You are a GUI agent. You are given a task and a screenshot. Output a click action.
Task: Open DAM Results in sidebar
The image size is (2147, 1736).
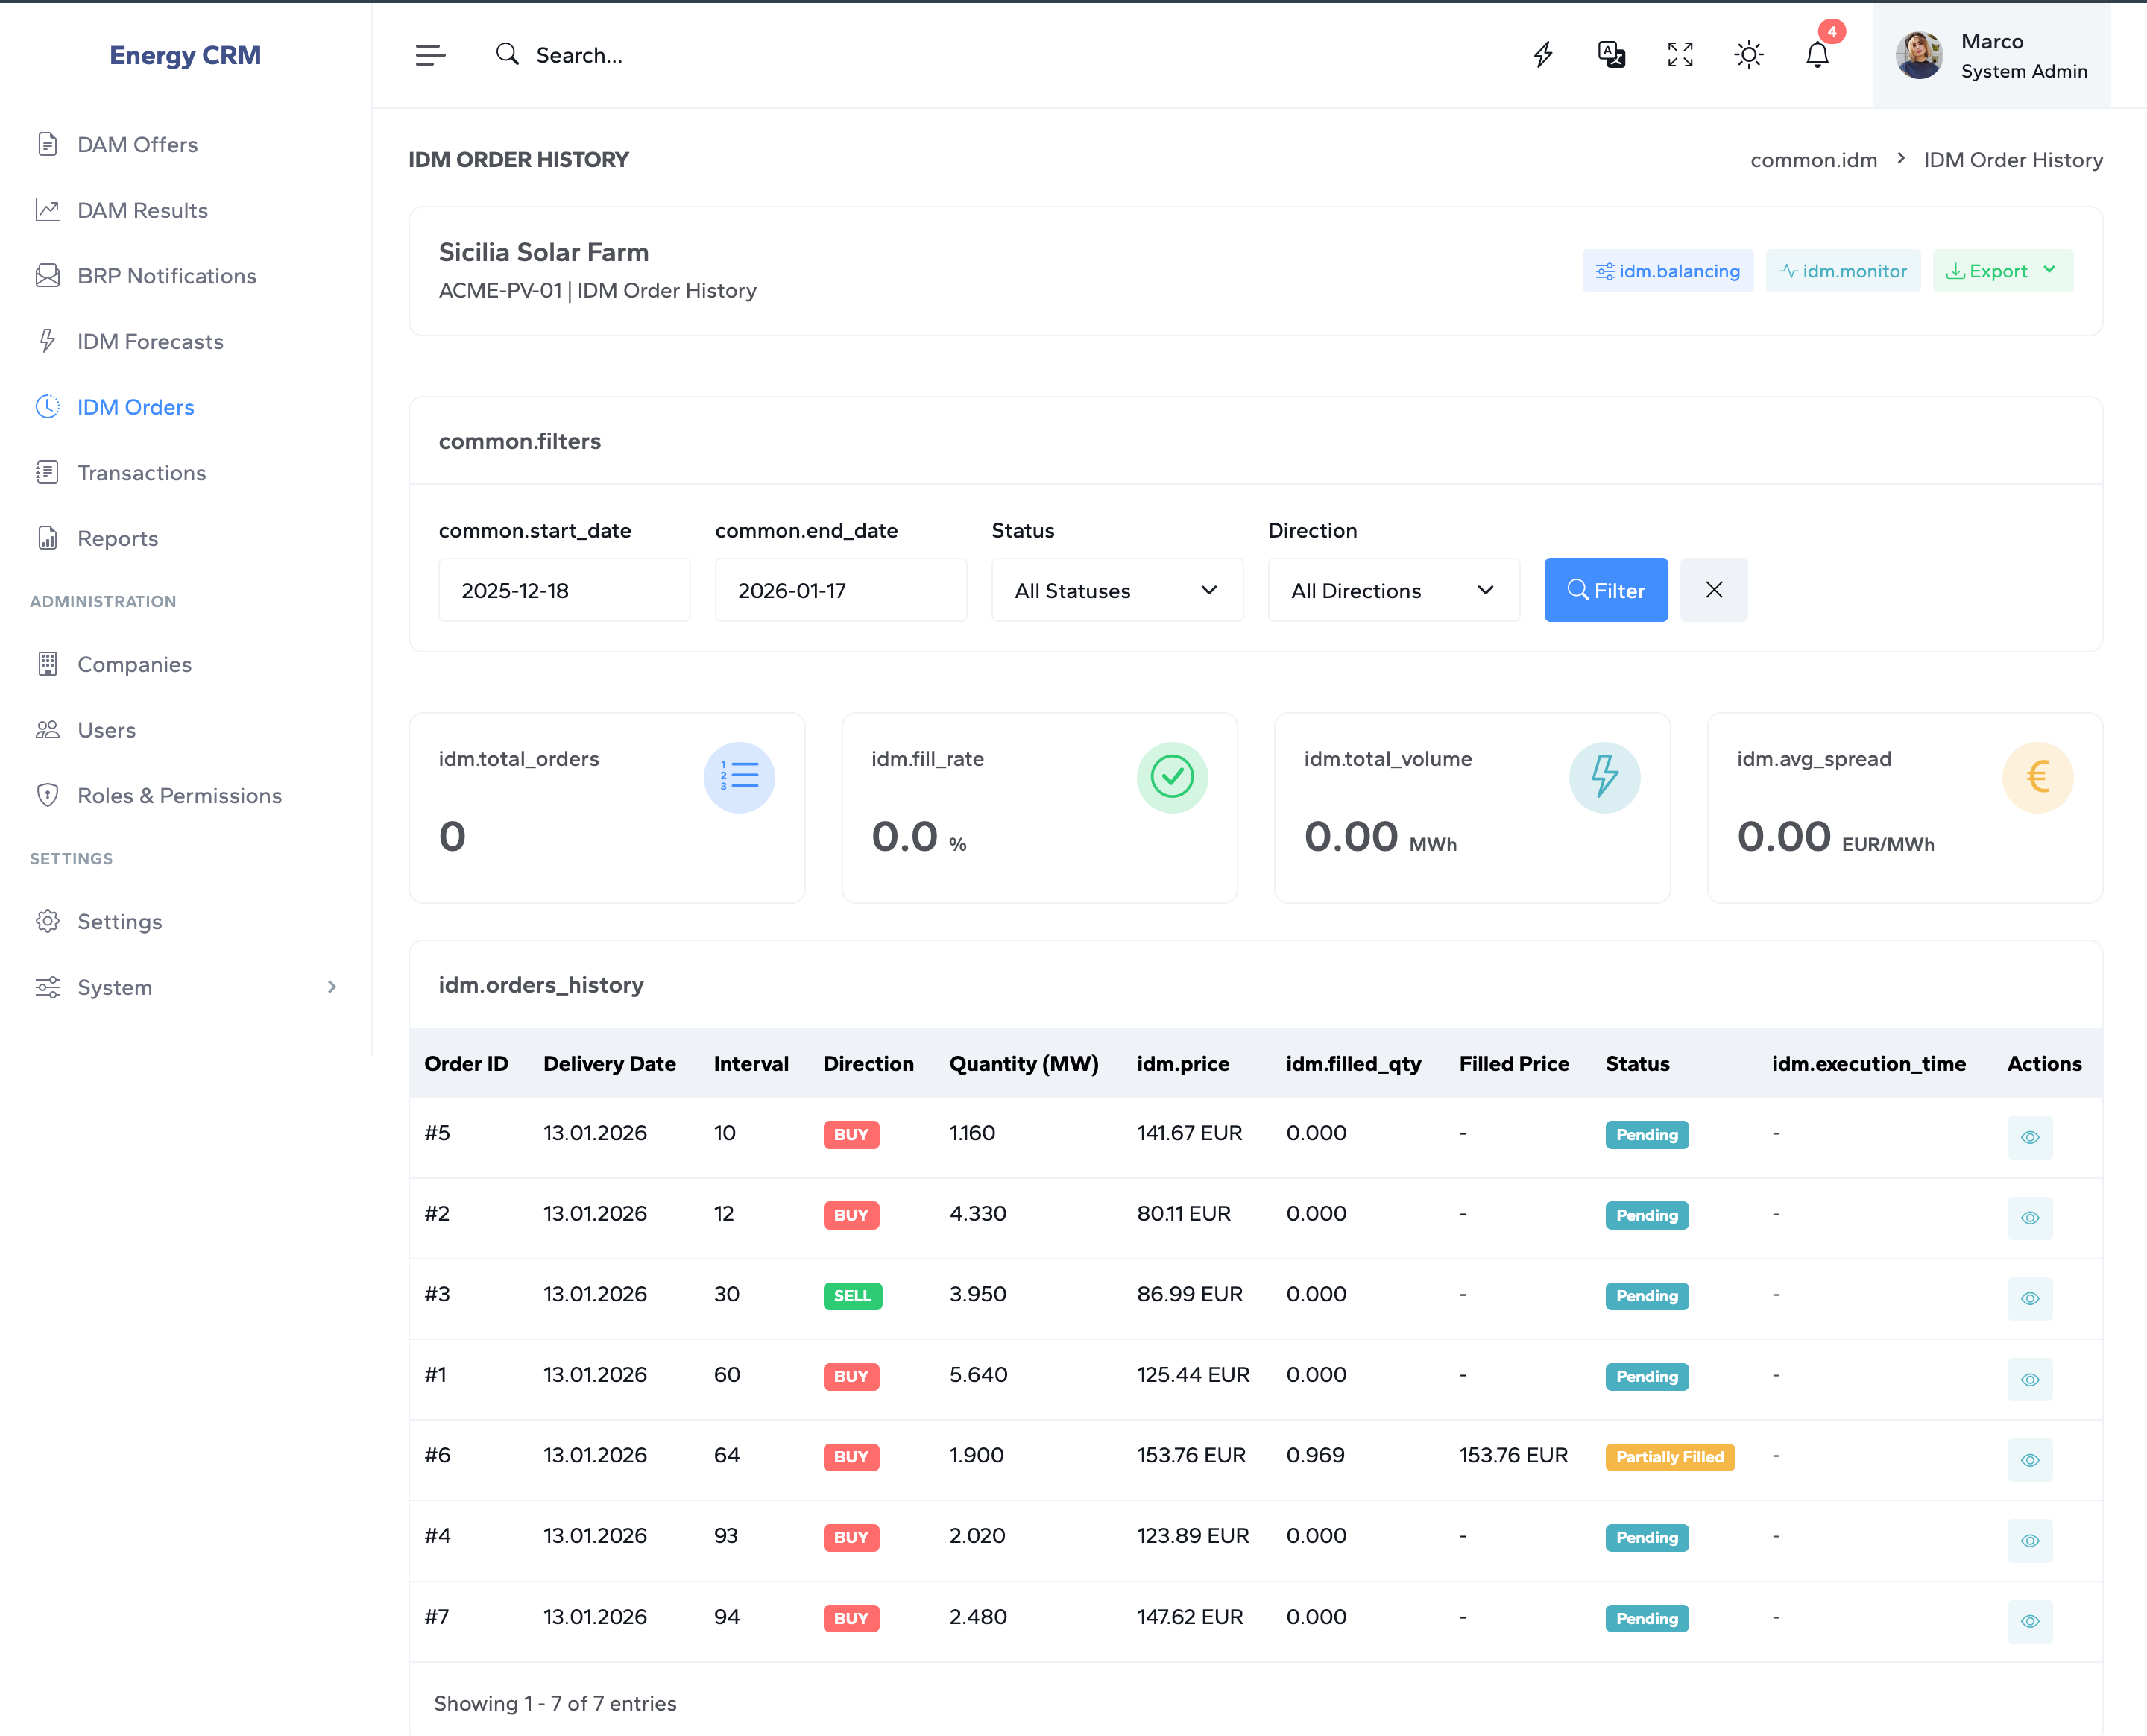[142, 210]
